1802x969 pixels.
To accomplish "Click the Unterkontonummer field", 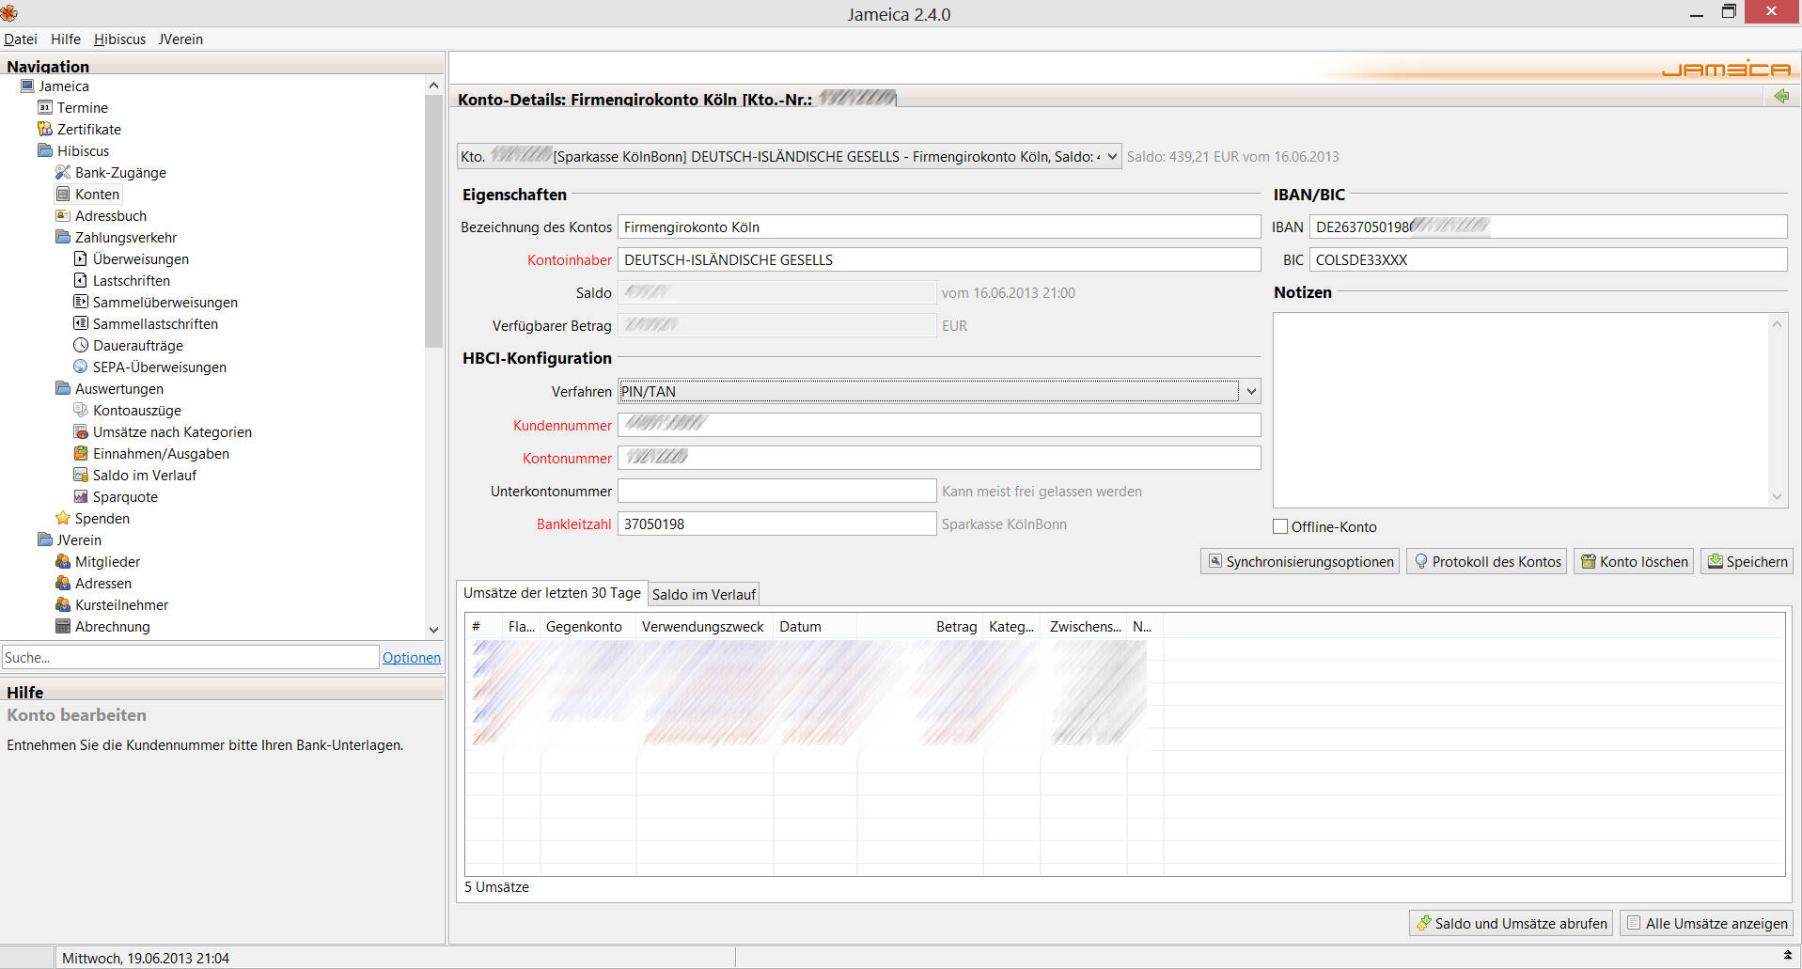I will pos(776,491).
